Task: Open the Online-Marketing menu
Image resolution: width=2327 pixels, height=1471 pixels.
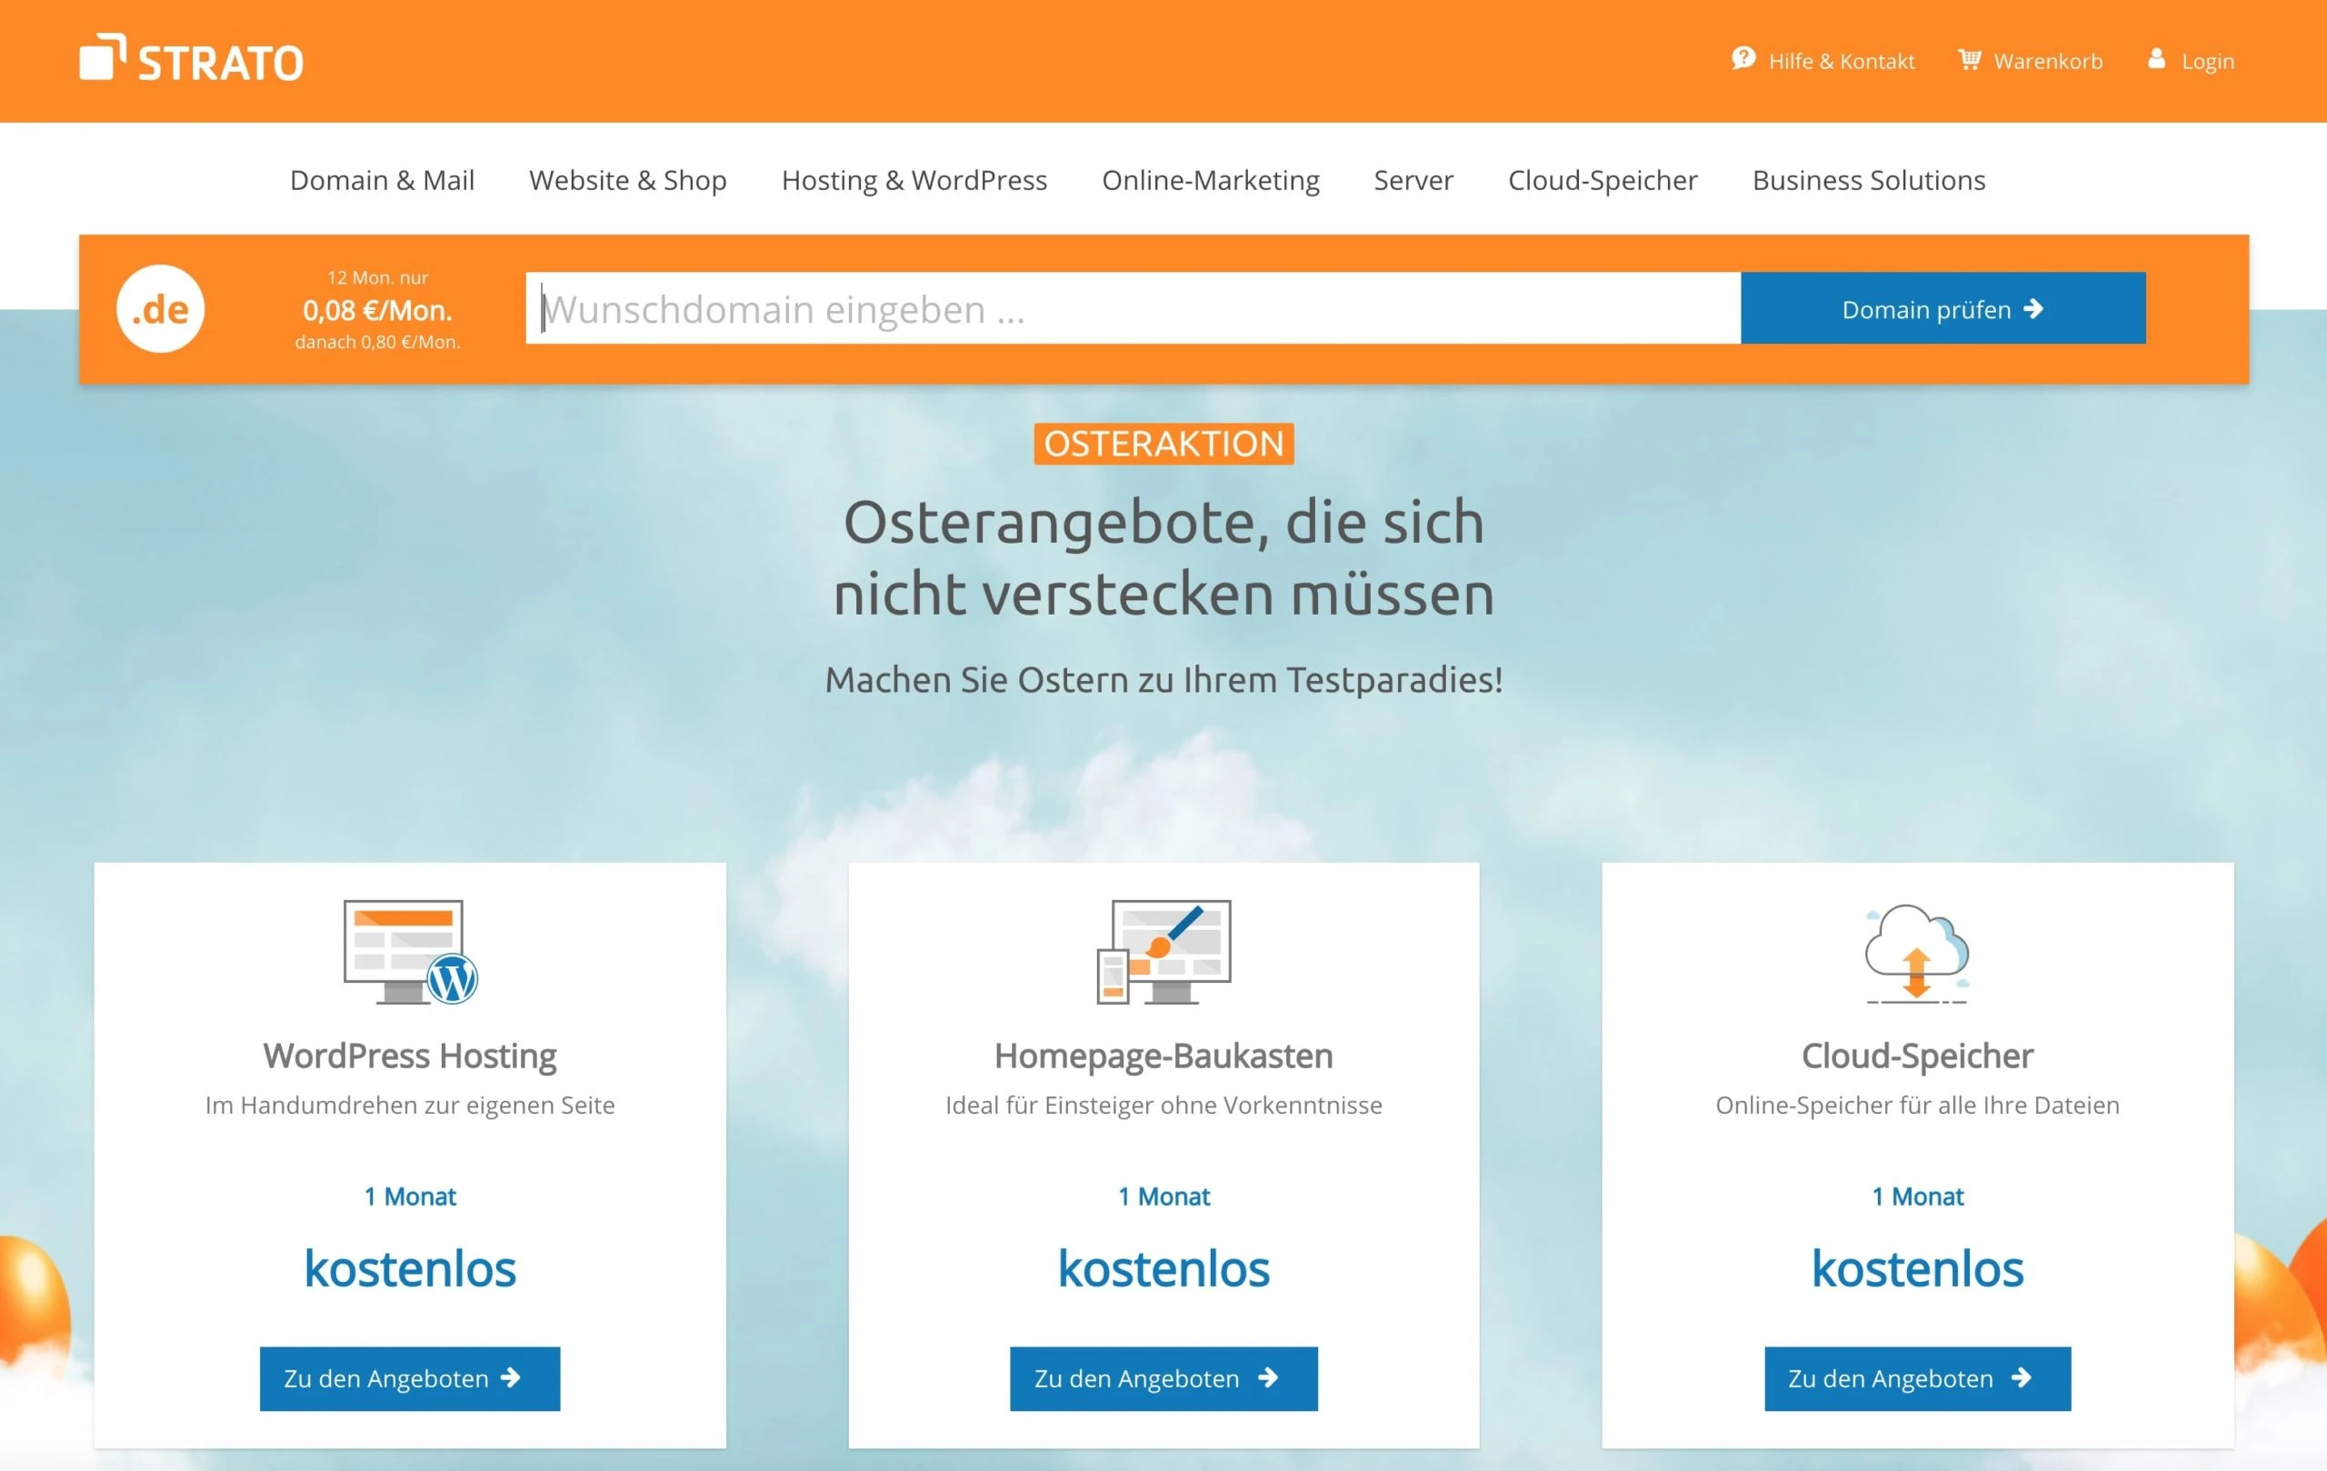Action: (x=1210, y=180)
